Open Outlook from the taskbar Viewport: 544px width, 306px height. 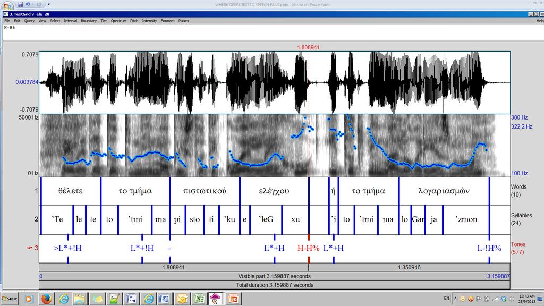182,299
